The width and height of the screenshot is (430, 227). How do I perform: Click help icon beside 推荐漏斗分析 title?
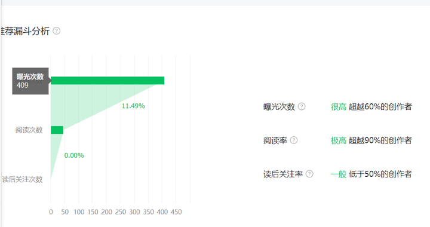coord(57,30)
